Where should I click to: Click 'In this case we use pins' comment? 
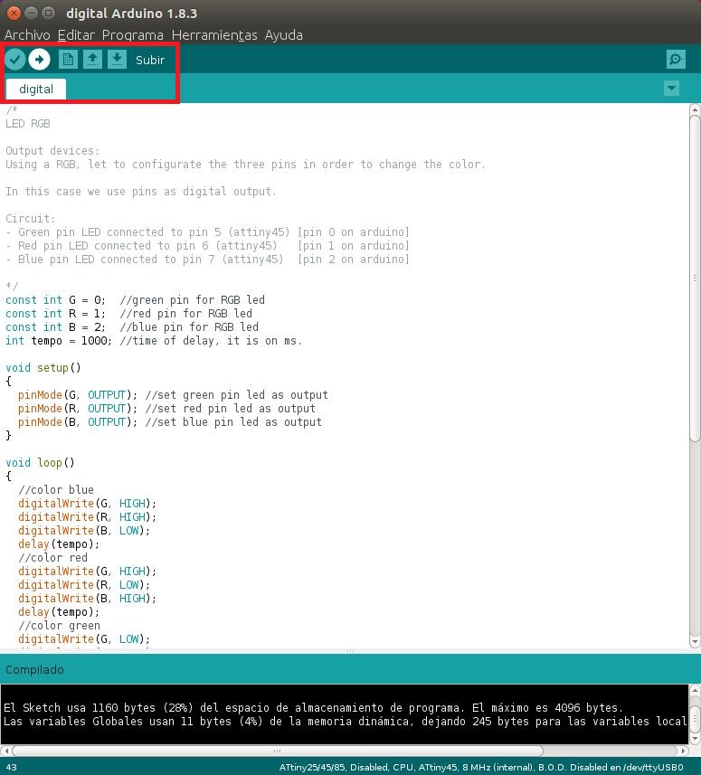tap(141, 192)
